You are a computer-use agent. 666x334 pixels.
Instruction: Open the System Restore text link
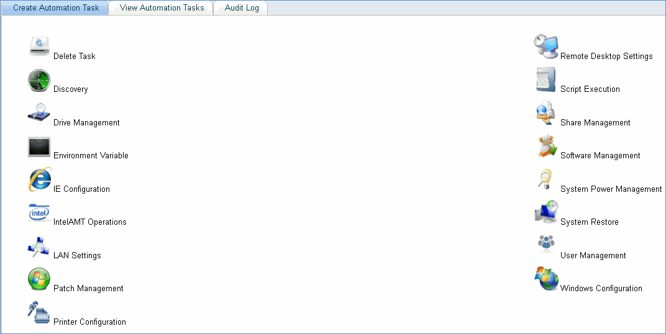pos(589,222)
